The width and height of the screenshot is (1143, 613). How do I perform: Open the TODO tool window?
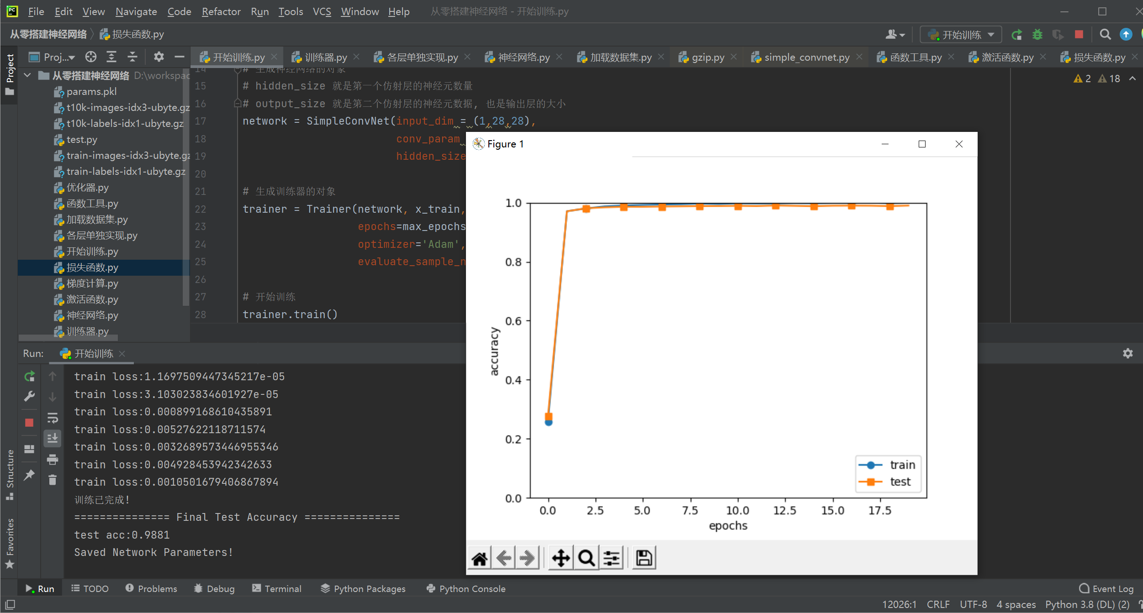90,589
